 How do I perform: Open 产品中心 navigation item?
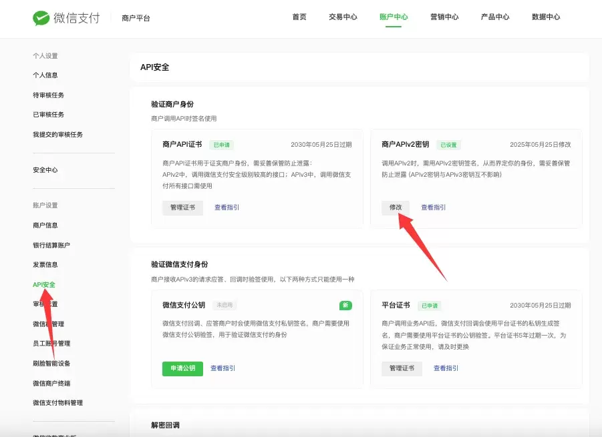495,17
